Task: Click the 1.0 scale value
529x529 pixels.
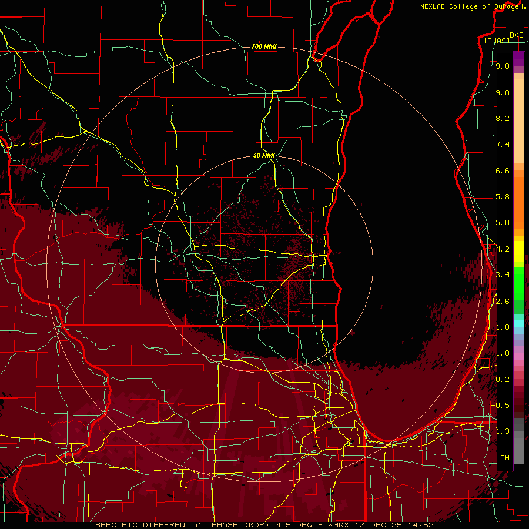Action: pyautogui.click(x=503, y=353)
